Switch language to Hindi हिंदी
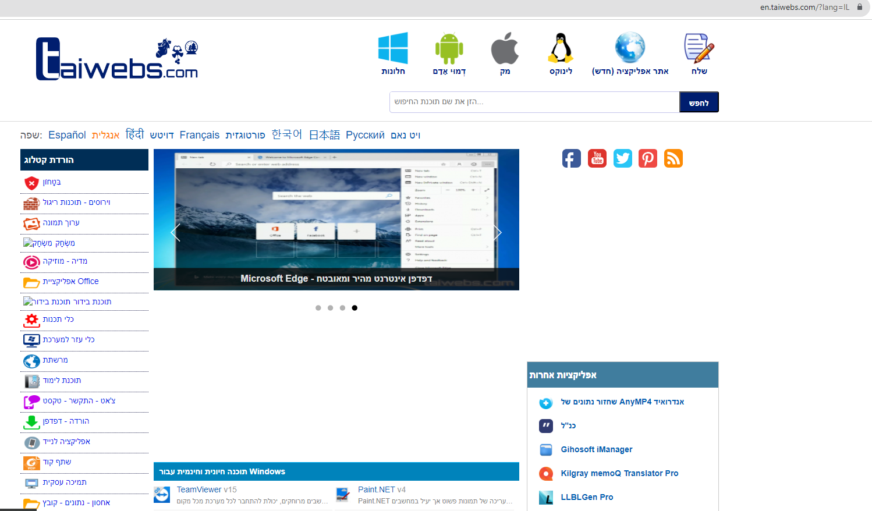 click(x=134, y=134)
